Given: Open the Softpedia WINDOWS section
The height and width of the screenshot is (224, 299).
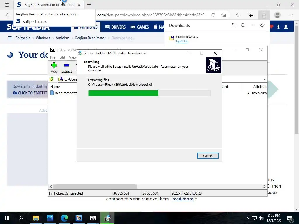Looking at the screenshot, I should (86, 27).
